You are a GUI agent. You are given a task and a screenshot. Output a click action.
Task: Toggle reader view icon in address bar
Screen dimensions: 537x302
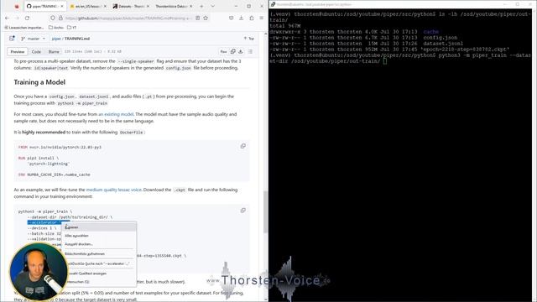(x=198, y=18)
